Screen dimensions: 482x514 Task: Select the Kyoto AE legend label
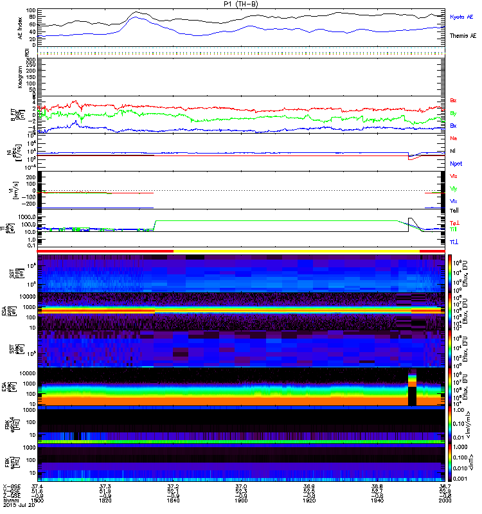[x=461, y=17]
